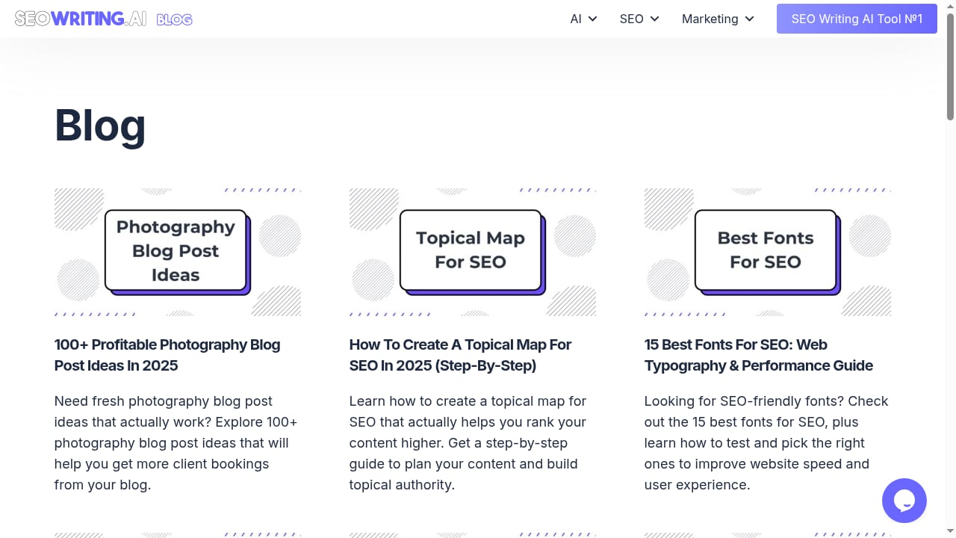Open 15 Best Fonts For SEO article

point(759,355)
